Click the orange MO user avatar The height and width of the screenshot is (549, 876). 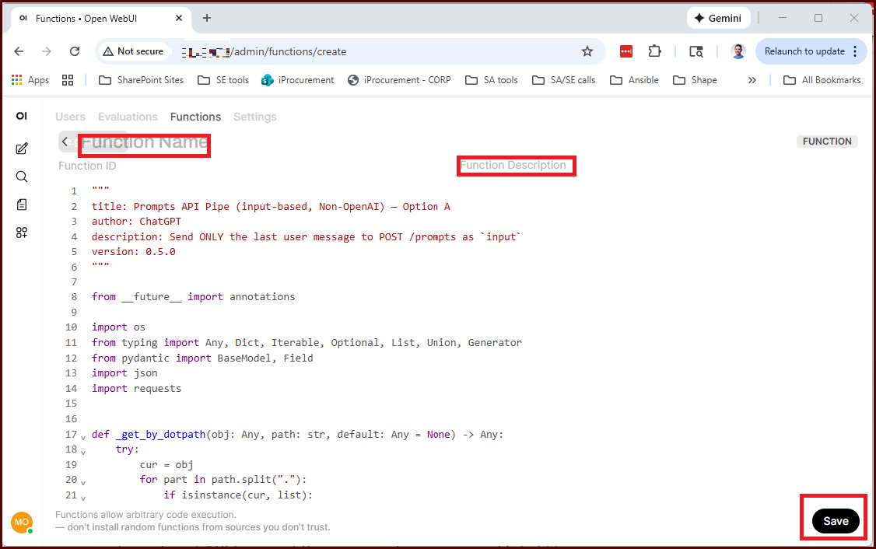point(21,522)
